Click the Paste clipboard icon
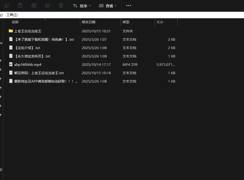The width and height of the screenshot is (244, 180). click(x=20, y=5)
